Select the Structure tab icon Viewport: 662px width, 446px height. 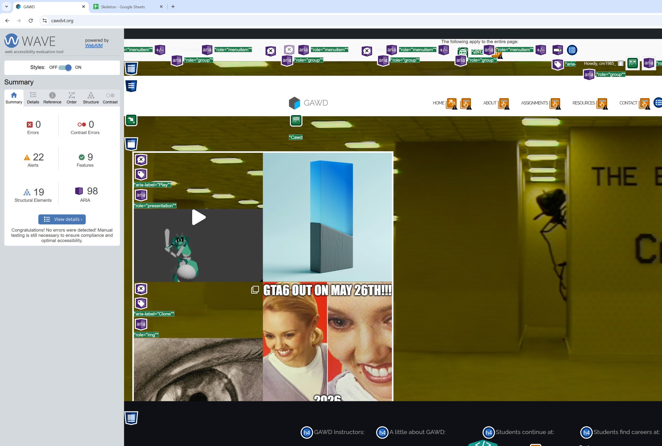[x=91, y=95]
